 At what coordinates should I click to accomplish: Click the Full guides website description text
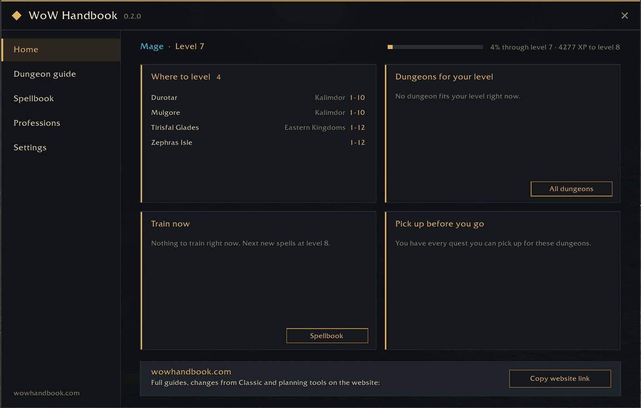(x=266, y=383)
